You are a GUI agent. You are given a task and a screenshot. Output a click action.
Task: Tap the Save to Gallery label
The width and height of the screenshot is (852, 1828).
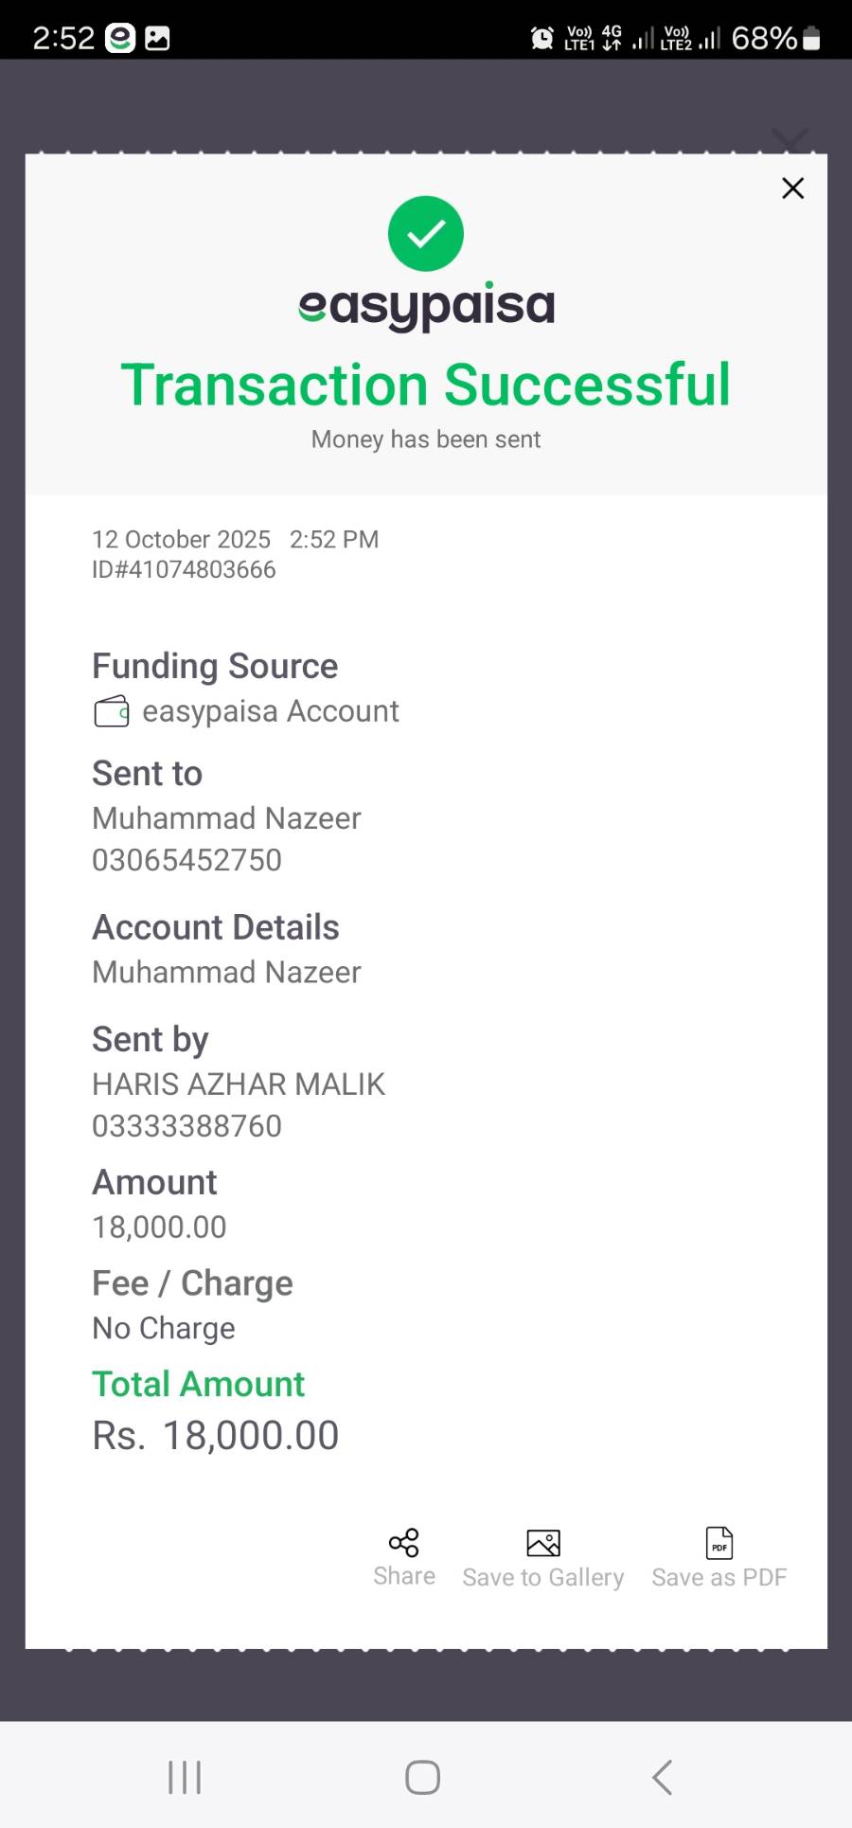point(543,1578)
